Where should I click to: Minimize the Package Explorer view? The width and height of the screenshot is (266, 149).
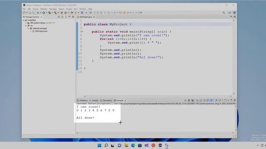pyautogui.click(x=69, y=17)
